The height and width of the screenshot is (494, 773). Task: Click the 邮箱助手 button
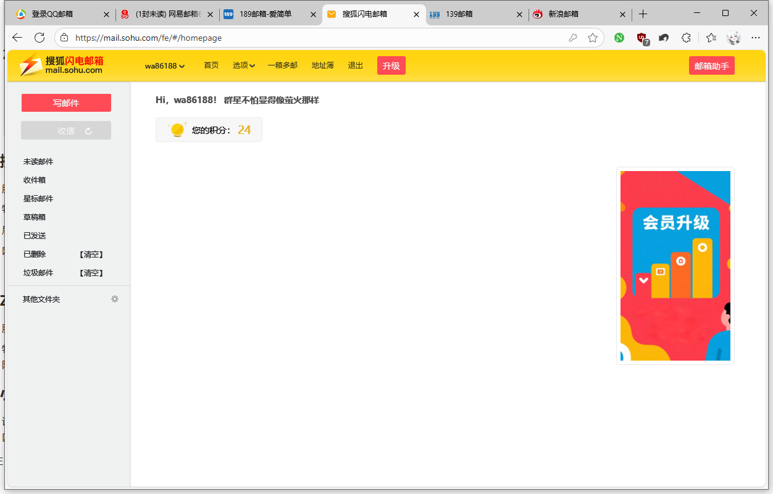tap(711, 66)
